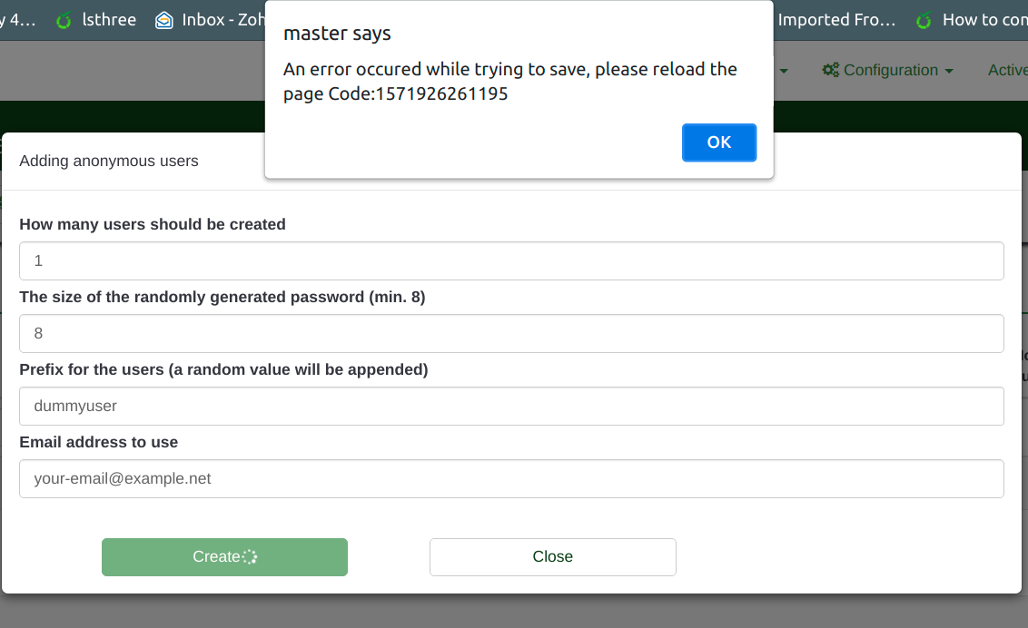1028x628 pixels.
Task: Click the lsthree bookmark's green icon
Action: pyautogui.click(x=64, y=20)
